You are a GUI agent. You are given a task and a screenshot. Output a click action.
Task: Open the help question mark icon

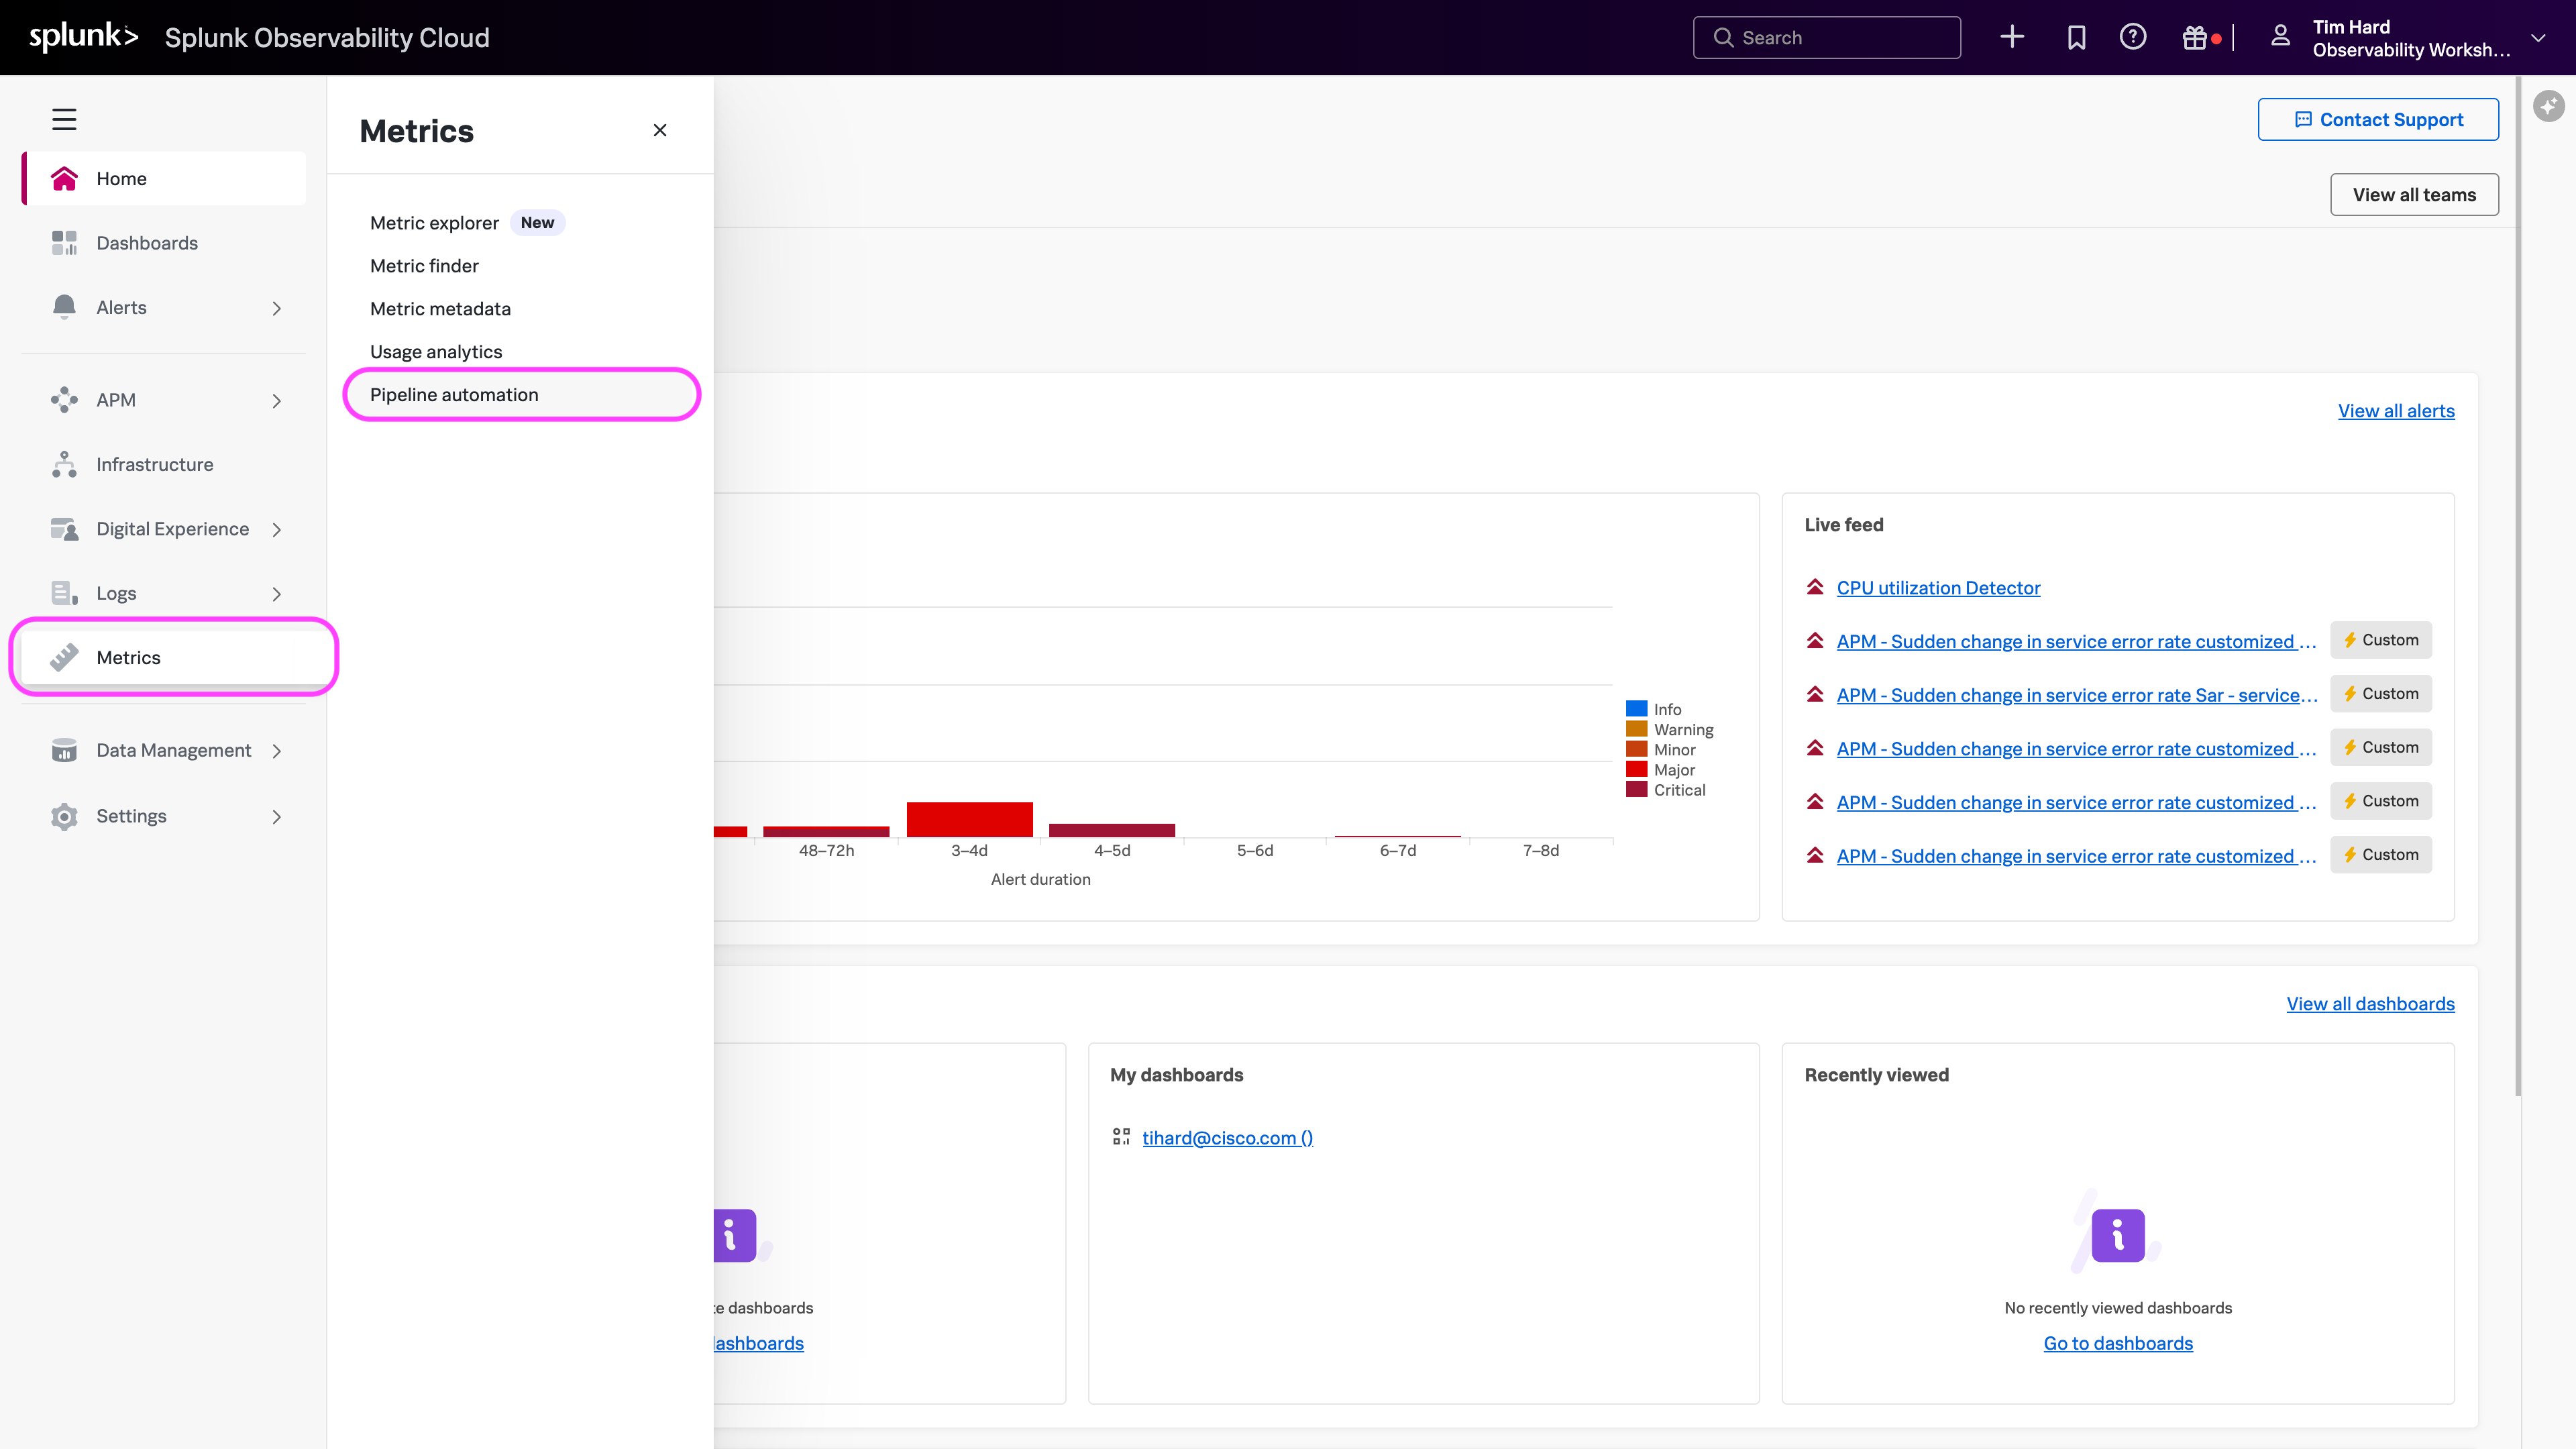tap(2133, 37)
